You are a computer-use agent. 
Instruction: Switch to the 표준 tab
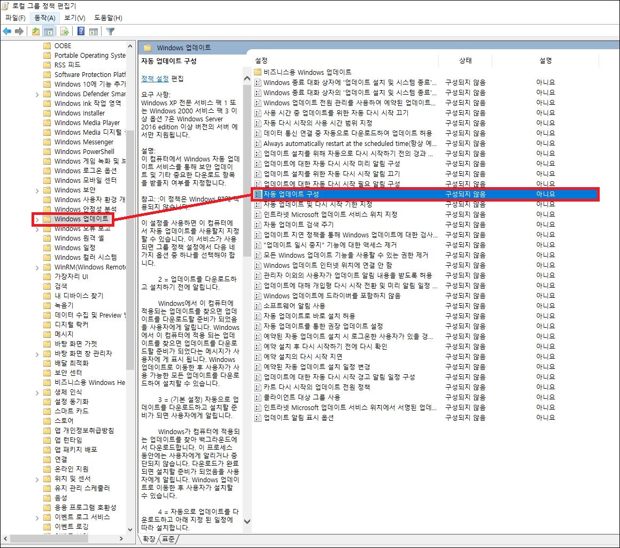click(x=169, y=539)
